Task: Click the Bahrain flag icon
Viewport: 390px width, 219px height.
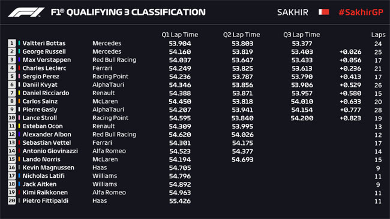Action: pyautogui.click(x=324, y=12)
